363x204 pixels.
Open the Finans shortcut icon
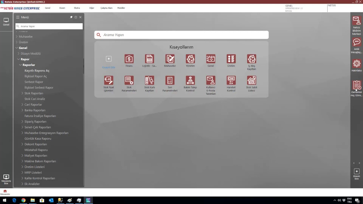click(x=129, y=59)
